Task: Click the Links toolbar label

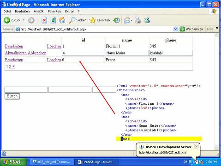Action: pyautogui.click(x=210, y=29)
